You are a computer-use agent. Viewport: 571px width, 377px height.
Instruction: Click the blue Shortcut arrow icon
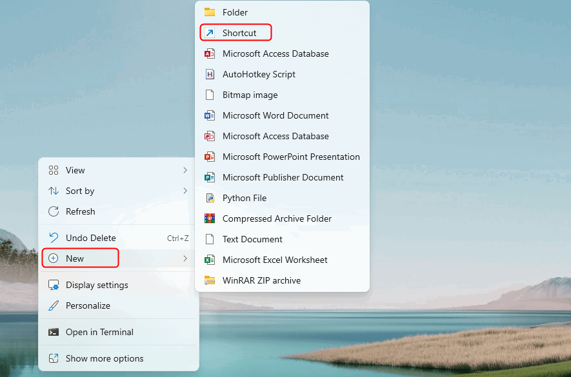209,33
